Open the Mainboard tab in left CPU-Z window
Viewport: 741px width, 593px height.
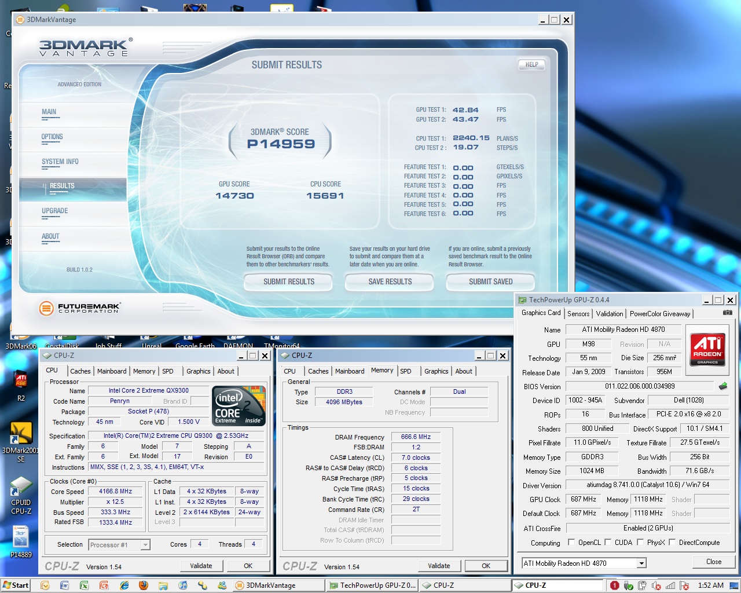[x=112, y=371]
